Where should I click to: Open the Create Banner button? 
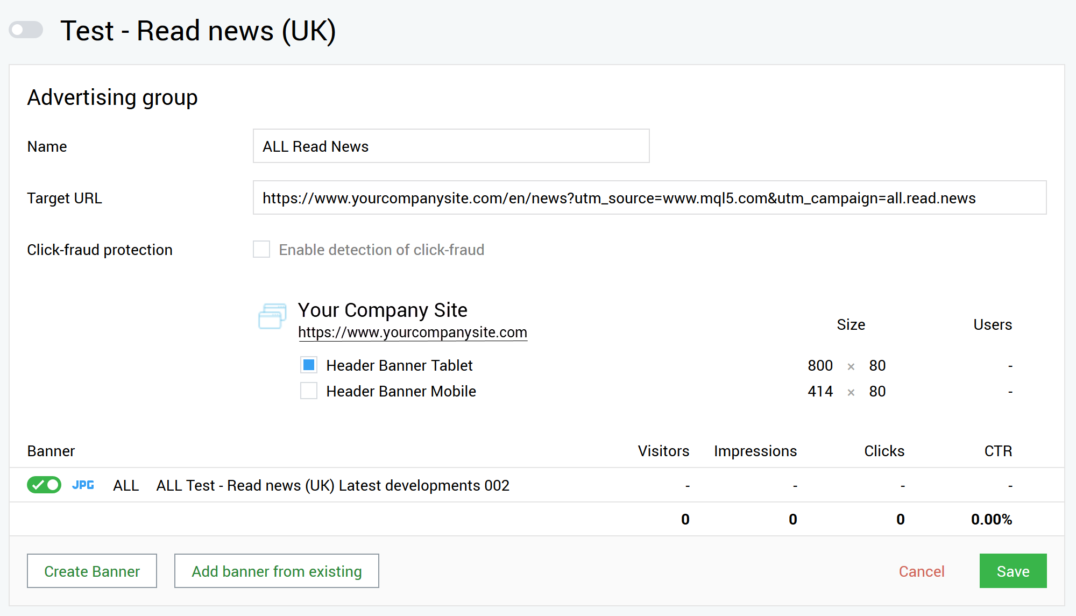coord(93,570)
